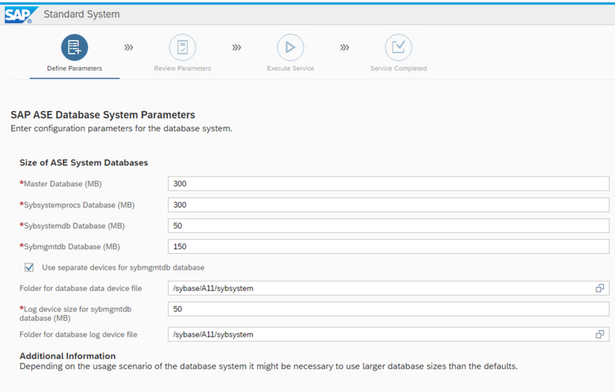Click the arrows after Define Parameters step
This screenshot has height=392, width=615.
pyautogui.click(x=129, y=47)
